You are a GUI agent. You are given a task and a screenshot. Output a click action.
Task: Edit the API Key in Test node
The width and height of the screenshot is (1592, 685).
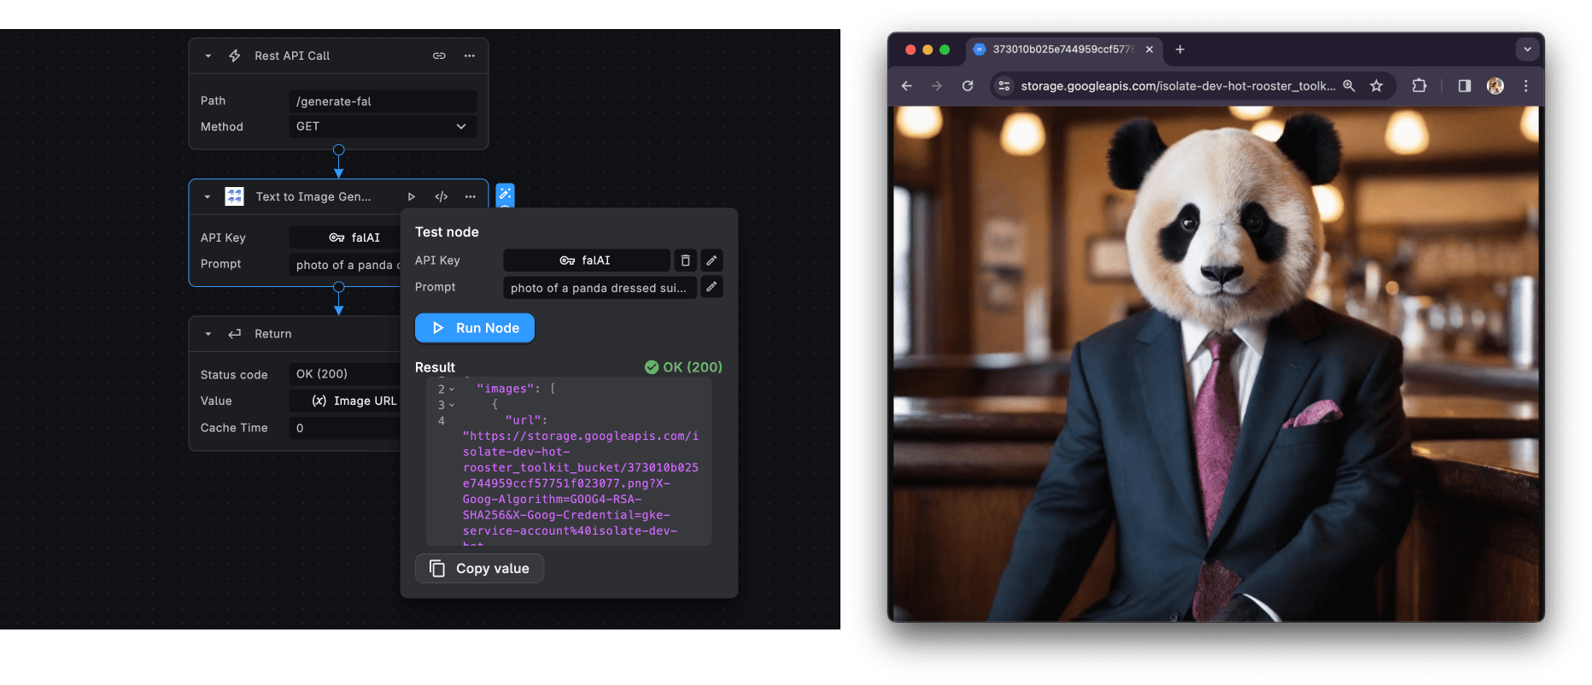[x=711, y=261]
